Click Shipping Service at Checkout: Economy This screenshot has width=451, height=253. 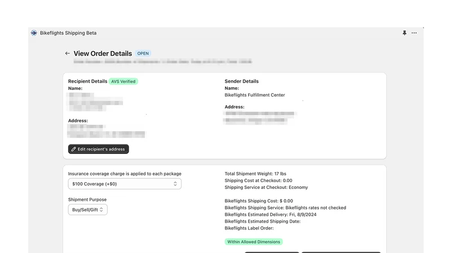tap(266, 187)
